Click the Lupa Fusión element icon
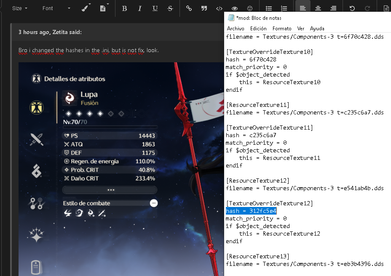 coord(70,98)
